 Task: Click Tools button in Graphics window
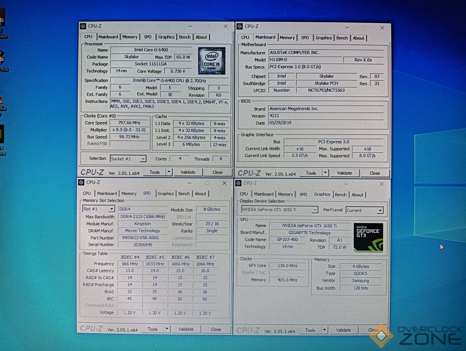click(310, 330)
